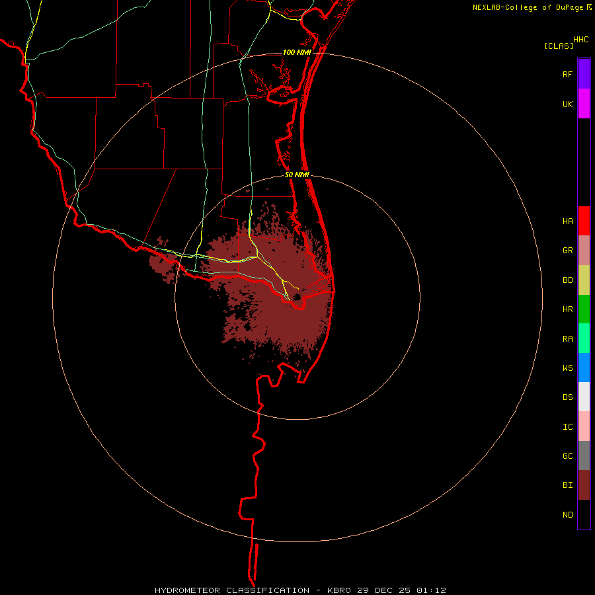Click the KBRO station identifier
This screenshot has height=595, width=595.
click(x=340, y=590)
